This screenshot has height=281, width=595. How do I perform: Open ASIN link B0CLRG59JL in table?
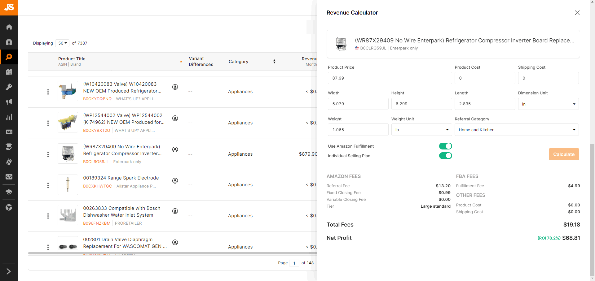click(96, 162)
